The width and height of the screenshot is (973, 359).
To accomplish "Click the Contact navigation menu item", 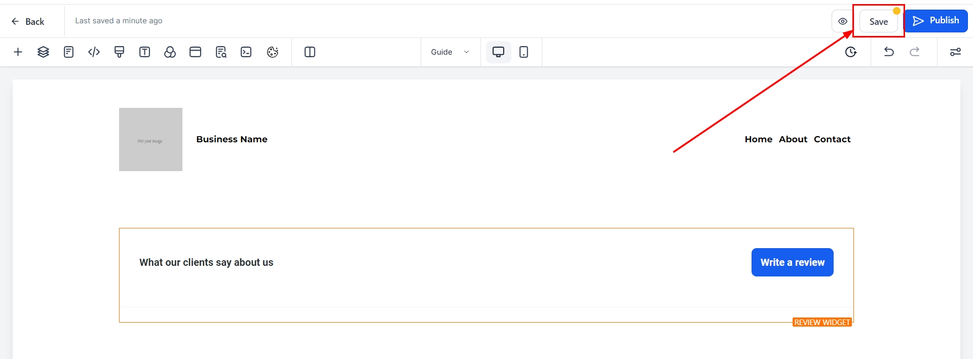I will pyautogui.click(x=832, y=139).
